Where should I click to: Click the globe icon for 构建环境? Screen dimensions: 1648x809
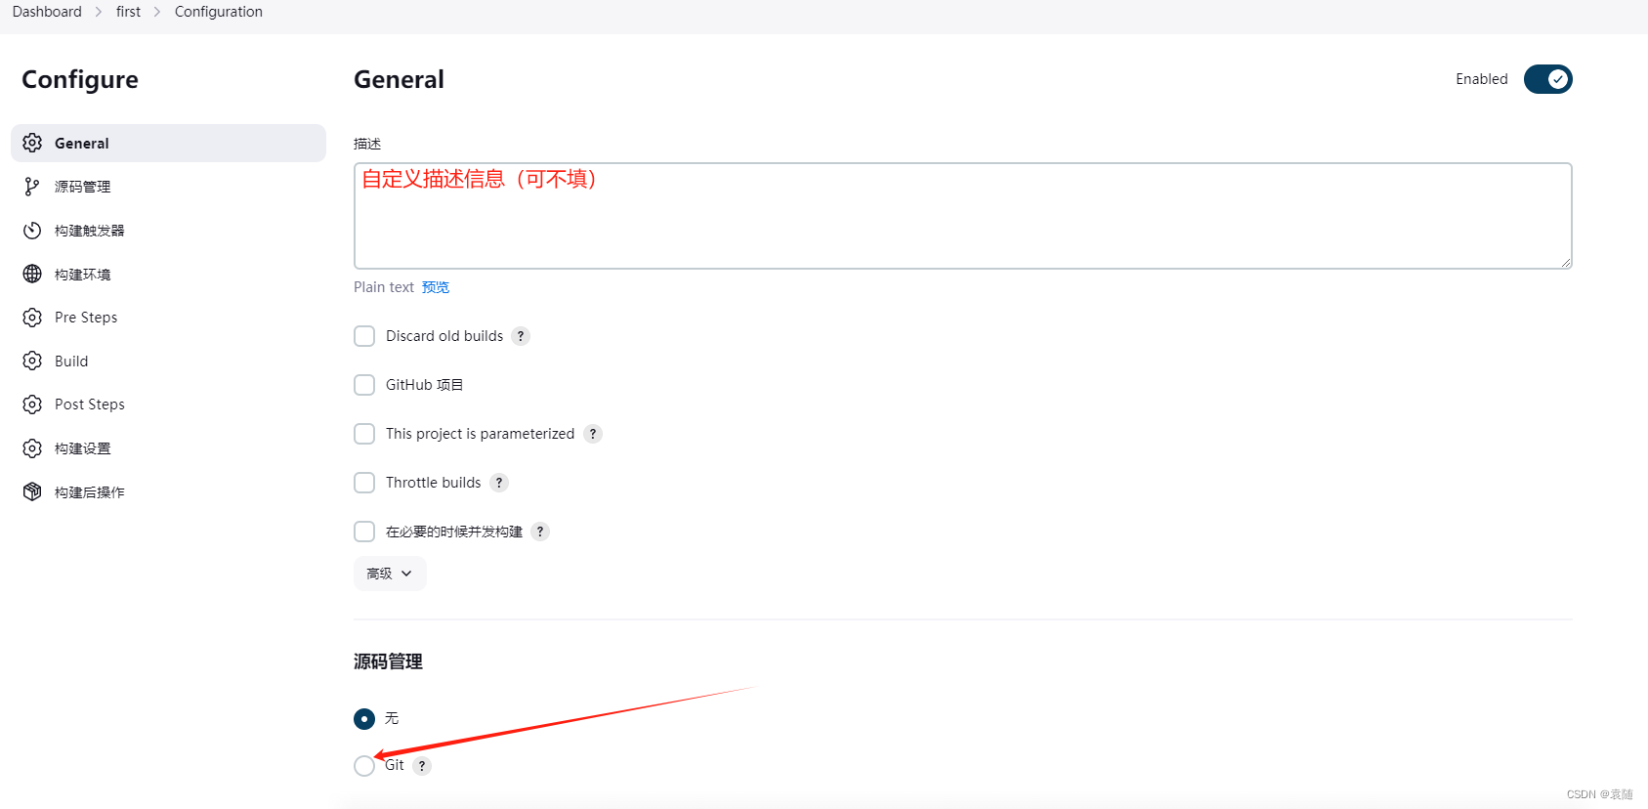coord(32,274)
